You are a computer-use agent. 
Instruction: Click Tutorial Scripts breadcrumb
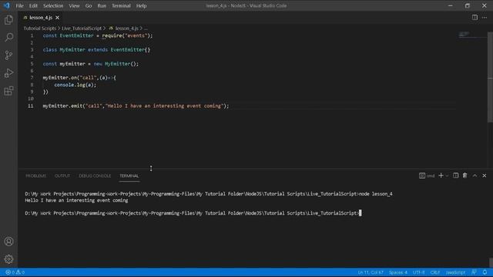pyautogui.click(x=39, y=28)
